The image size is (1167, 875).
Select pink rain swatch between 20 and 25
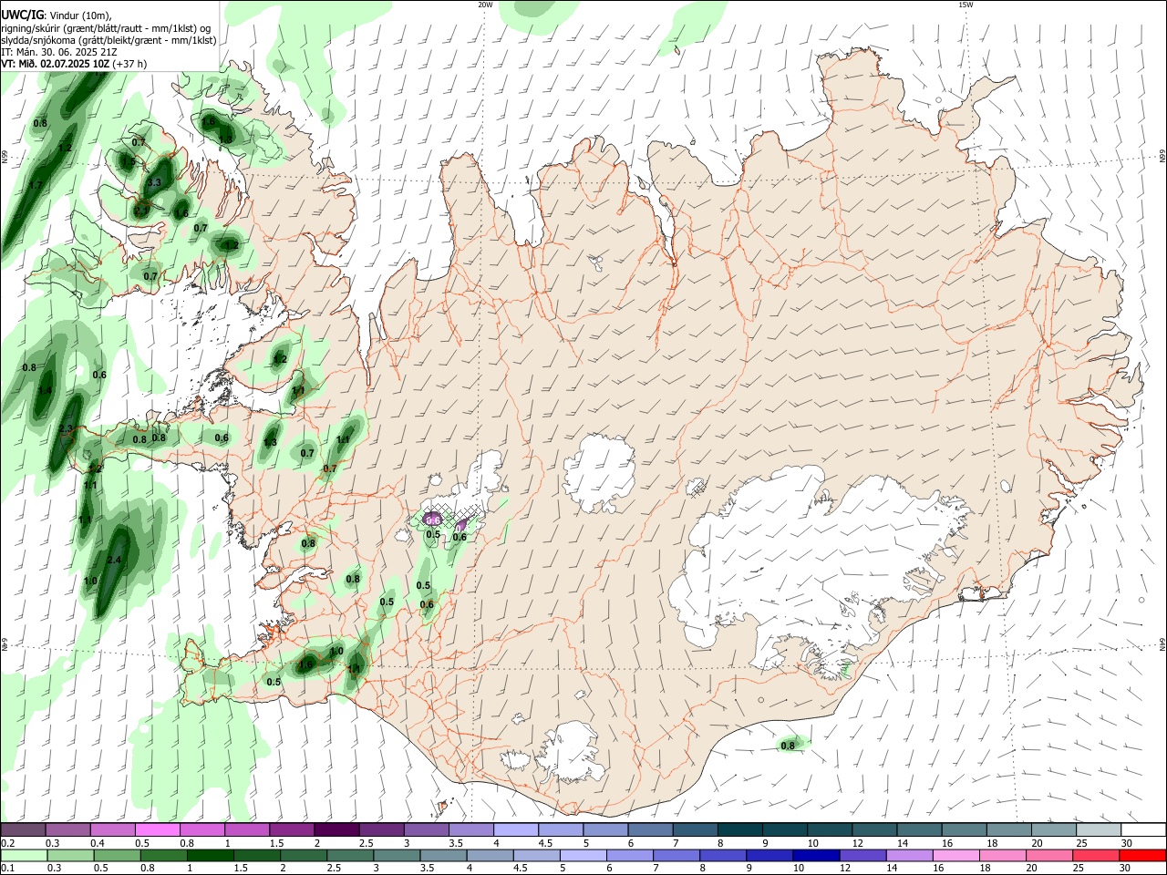tap(1050, 856)
